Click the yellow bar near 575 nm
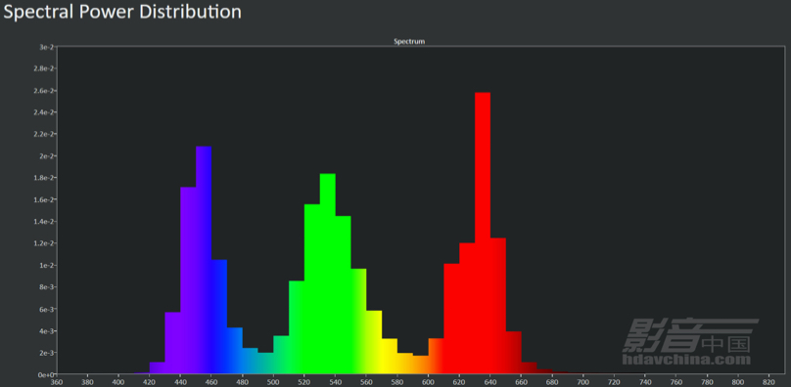This screenshot has width=791, height=387. click(390, 357)
